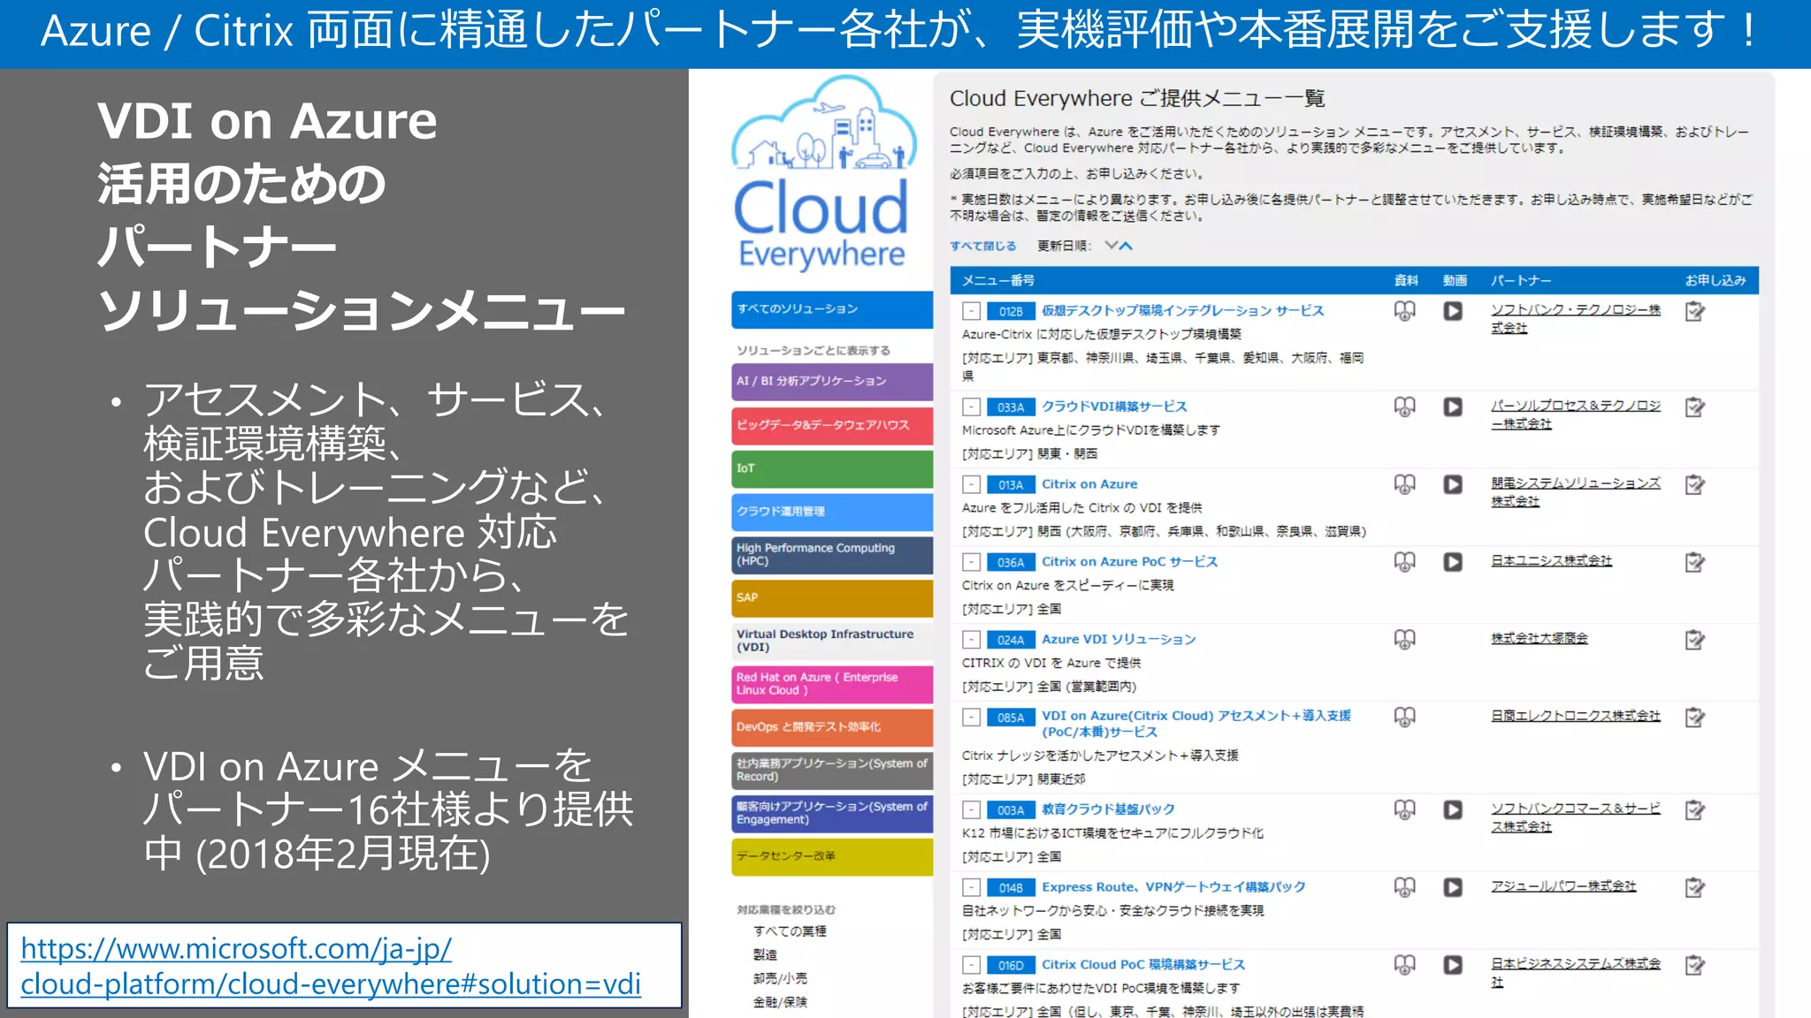The height and width of the screenshot is (1018, 1811).
Task: Open the document icon for 024A Azure VDI ソリューション
Action: click(1404, 639)
